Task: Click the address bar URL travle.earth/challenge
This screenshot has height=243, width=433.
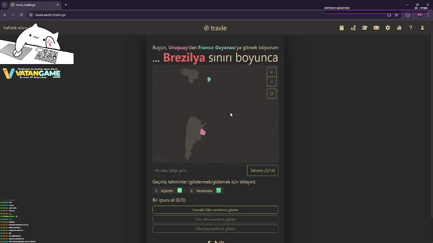Action: (x=50, y=15)
